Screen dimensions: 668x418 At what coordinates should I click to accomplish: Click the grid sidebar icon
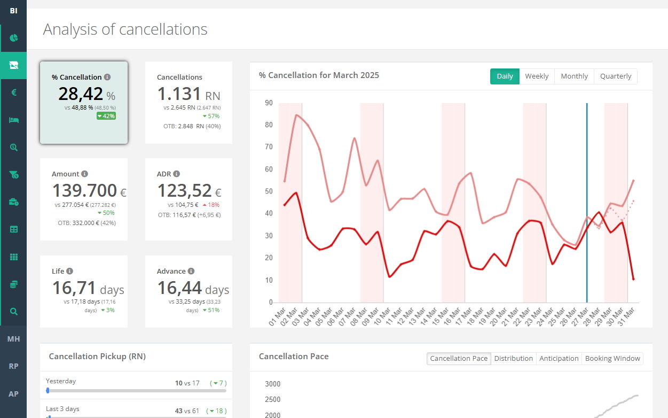pyautogui.click(x=14, y=257)
